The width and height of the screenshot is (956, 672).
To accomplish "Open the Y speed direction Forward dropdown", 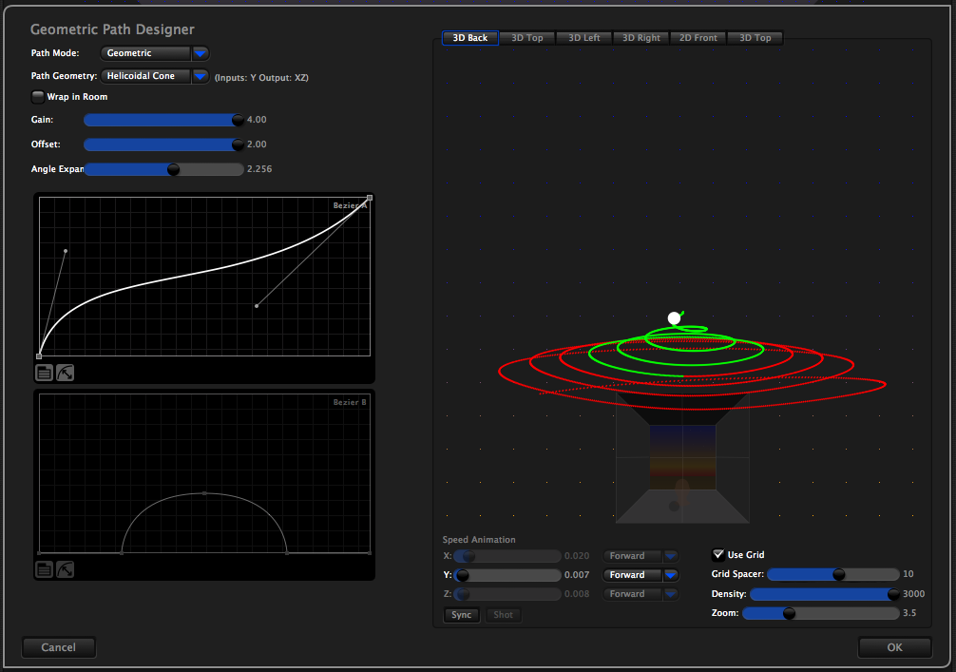I will click(x=641, y=574).
